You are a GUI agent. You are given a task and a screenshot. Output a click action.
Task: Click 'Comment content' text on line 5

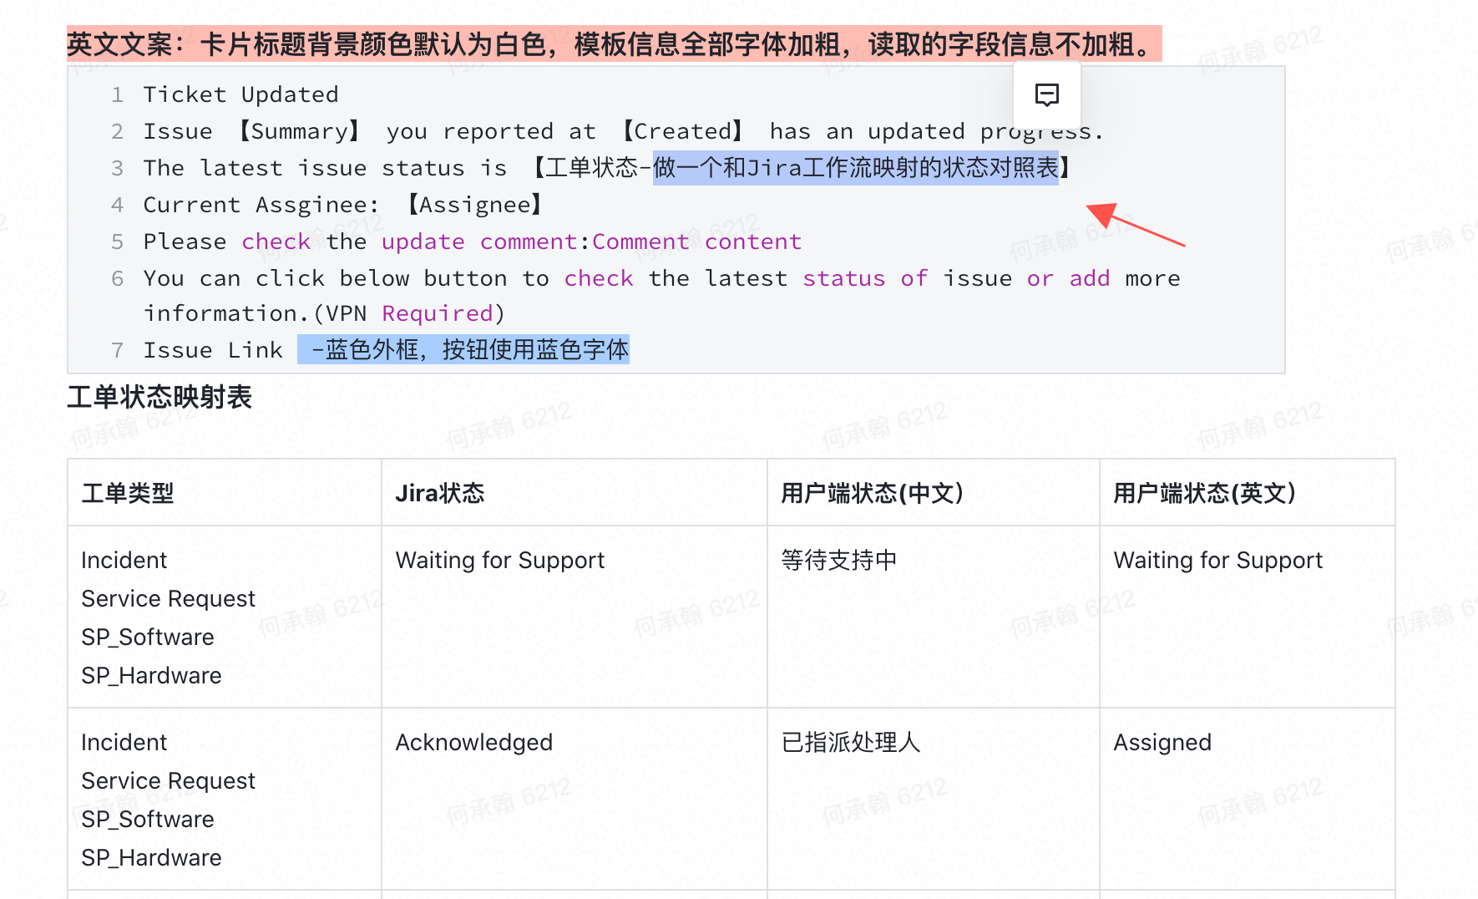click(696, 241)
